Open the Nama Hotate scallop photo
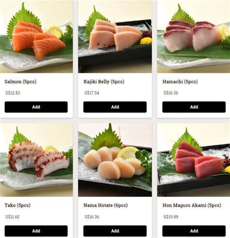Viewport: 230px width, 238px height. point(115,160)
